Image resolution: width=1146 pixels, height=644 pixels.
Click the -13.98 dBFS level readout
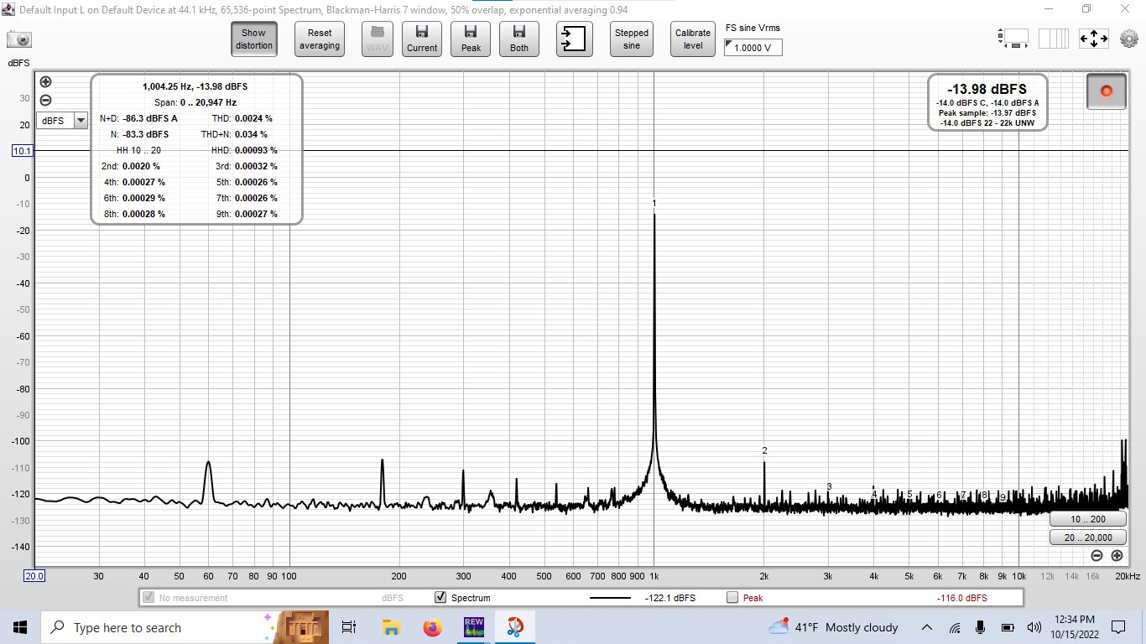coord(987,89)
